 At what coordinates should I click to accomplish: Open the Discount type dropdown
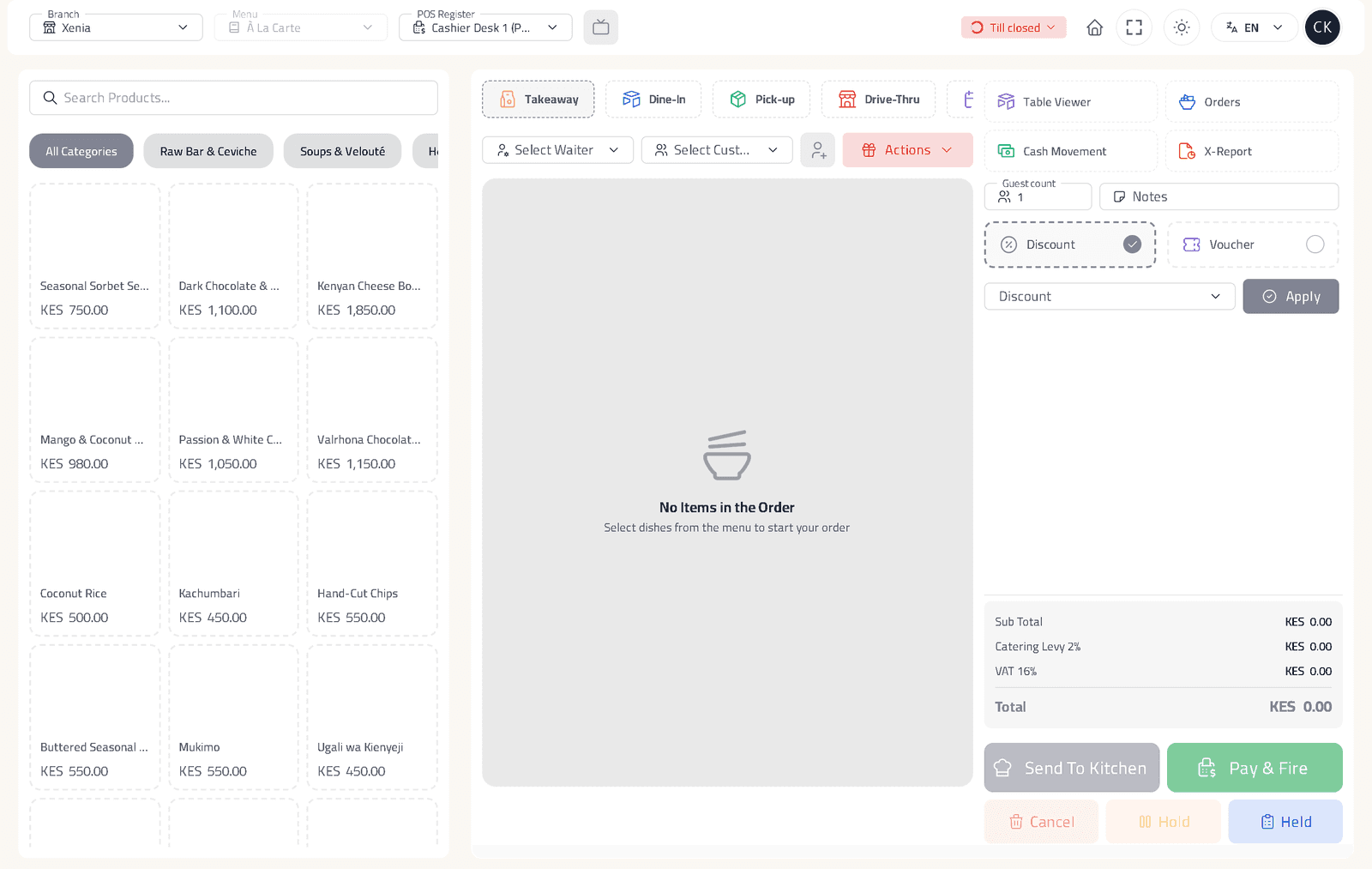[1110, 297]
